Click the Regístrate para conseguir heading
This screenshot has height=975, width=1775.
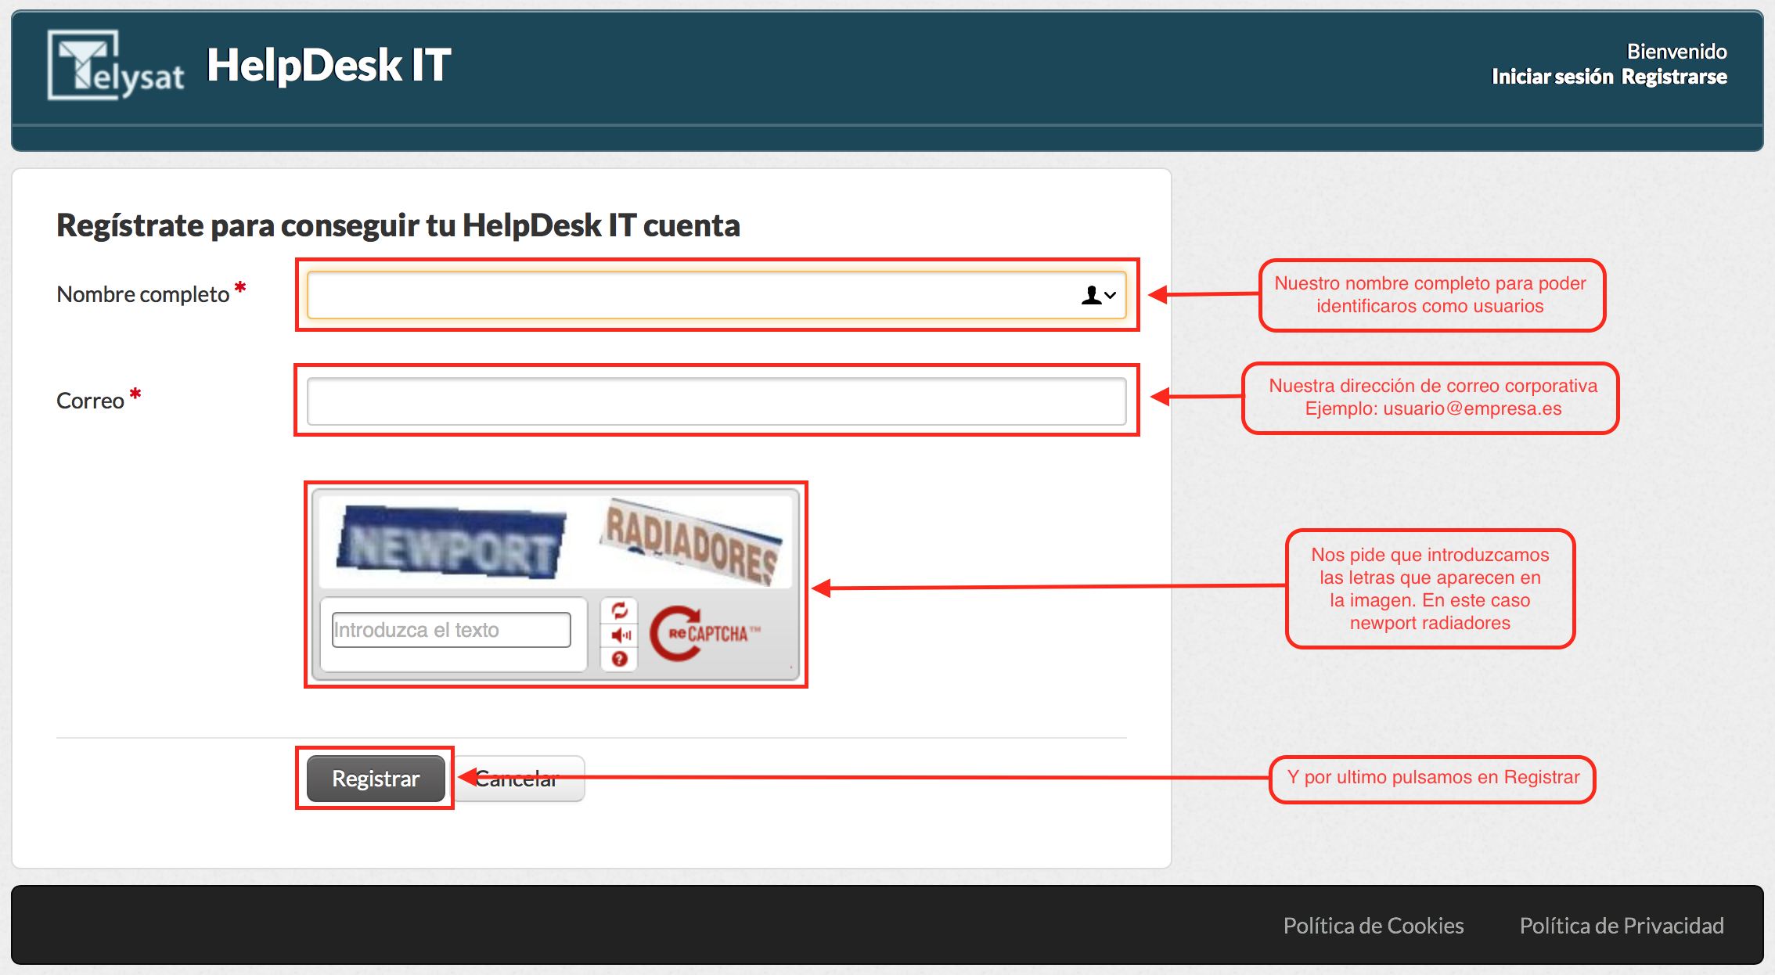[x=398, y=225]
